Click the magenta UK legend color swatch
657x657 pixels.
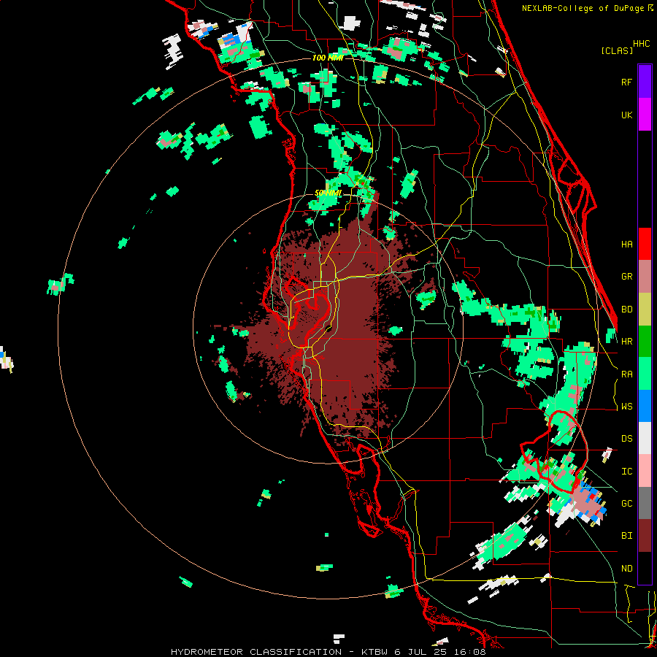tap(645, 115)
